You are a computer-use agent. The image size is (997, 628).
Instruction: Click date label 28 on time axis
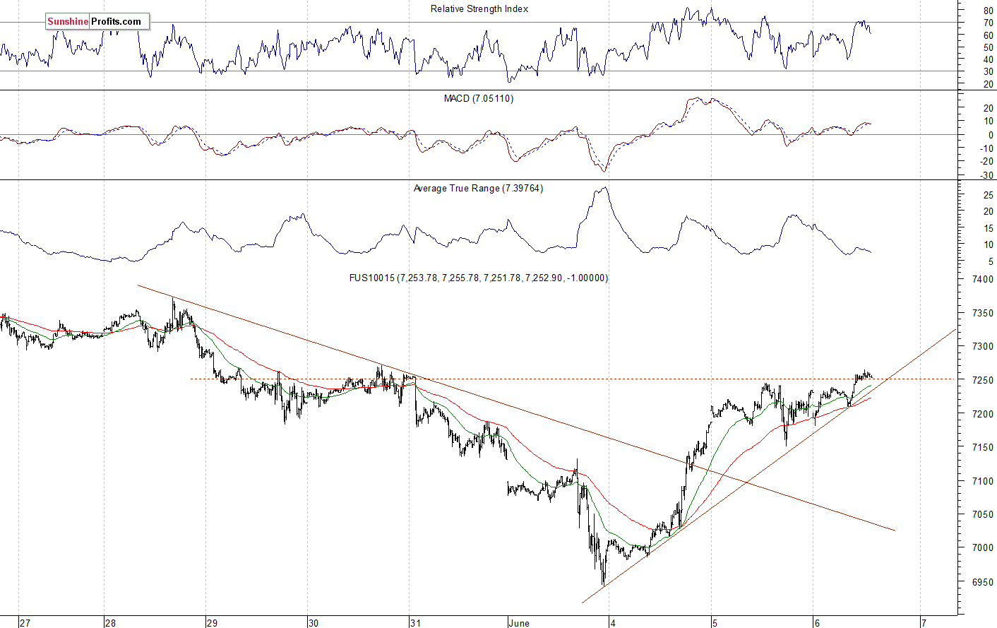[x=110, y=623]
